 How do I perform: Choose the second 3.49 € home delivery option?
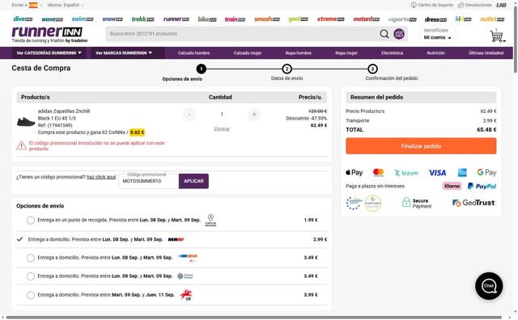pos(31,276)
